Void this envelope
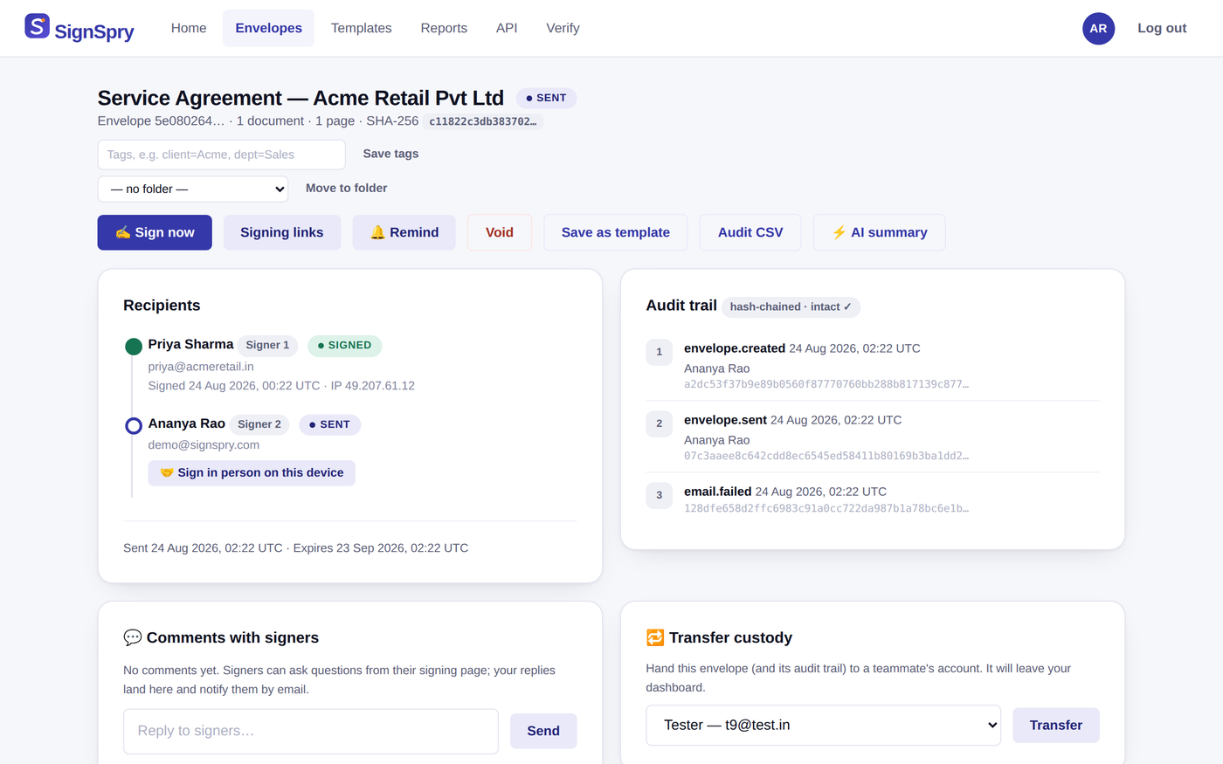Screen dimensions: 1223x764 click(x=500, y=232)
